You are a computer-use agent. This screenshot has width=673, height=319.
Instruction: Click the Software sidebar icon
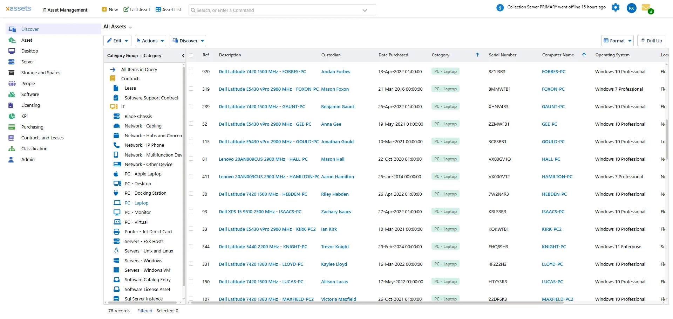click(x=12, y=94)
